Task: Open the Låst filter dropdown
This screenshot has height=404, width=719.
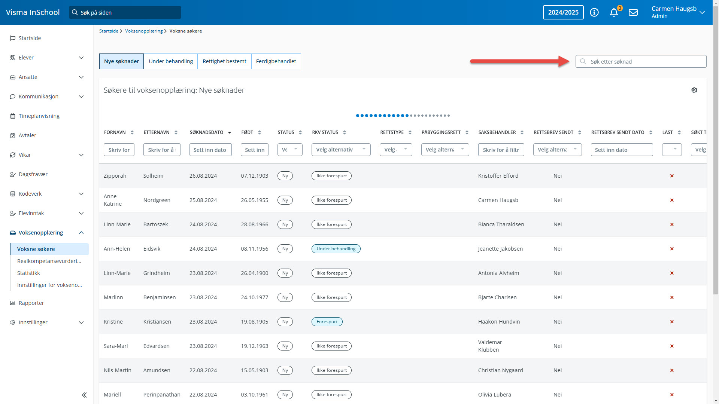Action: [x=672, y=150]
